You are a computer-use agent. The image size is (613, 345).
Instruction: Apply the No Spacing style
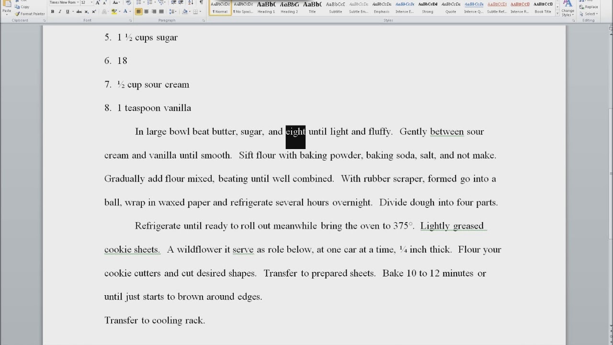point(243,7)
